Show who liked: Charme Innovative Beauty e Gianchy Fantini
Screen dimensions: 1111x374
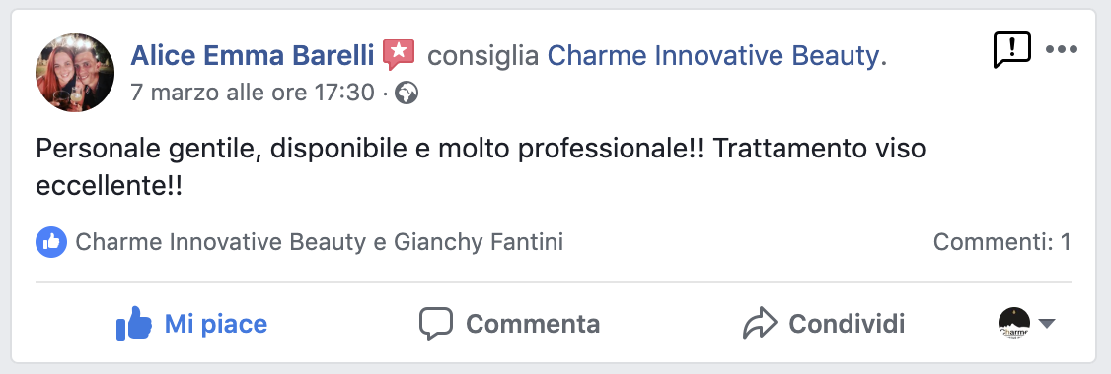[x=319, y=242]
